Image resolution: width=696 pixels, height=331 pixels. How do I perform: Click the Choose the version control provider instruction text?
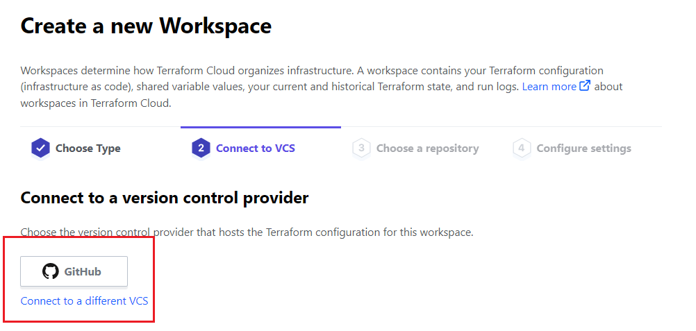click(x=247, y=232)
